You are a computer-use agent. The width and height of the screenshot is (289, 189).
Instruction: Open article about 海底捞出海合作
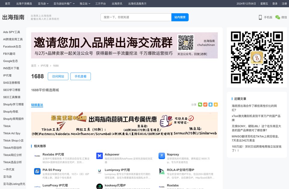(x=254, y=108)
